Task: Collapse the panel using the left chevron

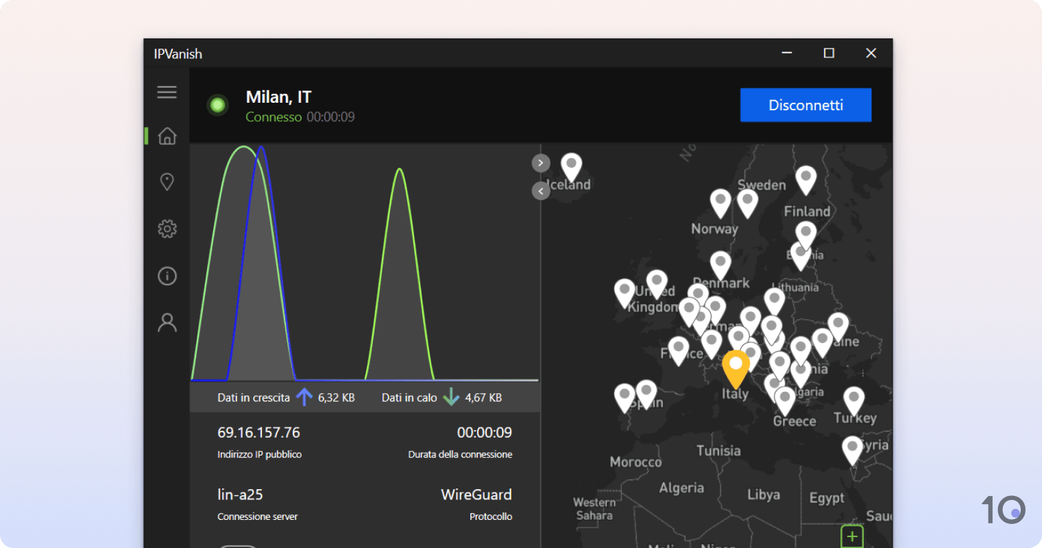Action: pos(540,190)
